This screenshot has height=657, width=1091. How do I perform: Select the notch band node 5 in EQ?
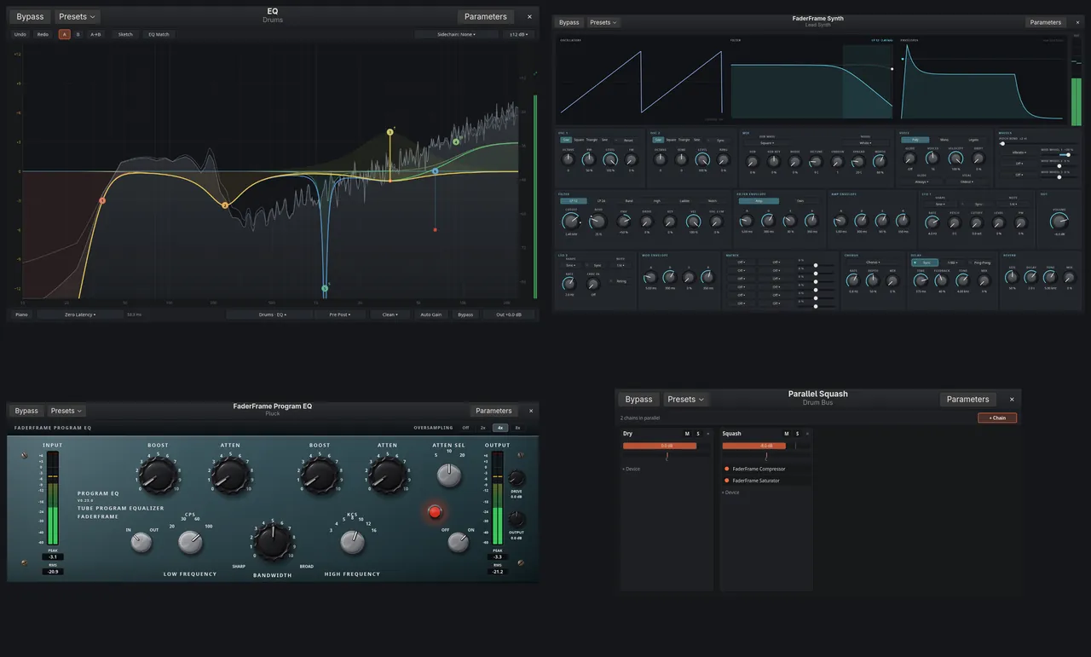(x=325, y=288)
